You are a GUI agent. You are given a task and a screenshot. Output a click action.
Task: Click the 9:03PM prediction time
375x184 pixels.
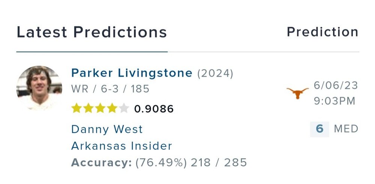335,102
